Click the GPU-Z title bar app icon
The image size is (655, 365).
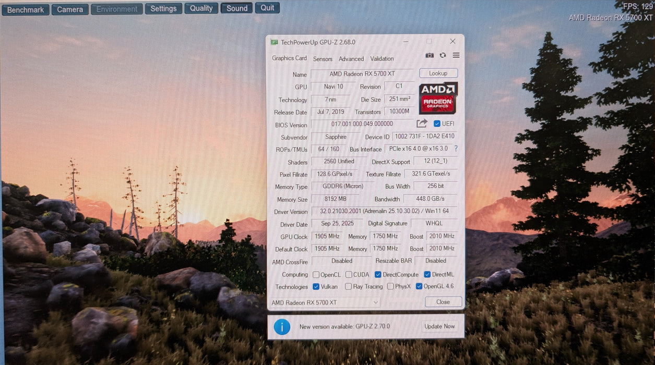[x=275, y=42]
